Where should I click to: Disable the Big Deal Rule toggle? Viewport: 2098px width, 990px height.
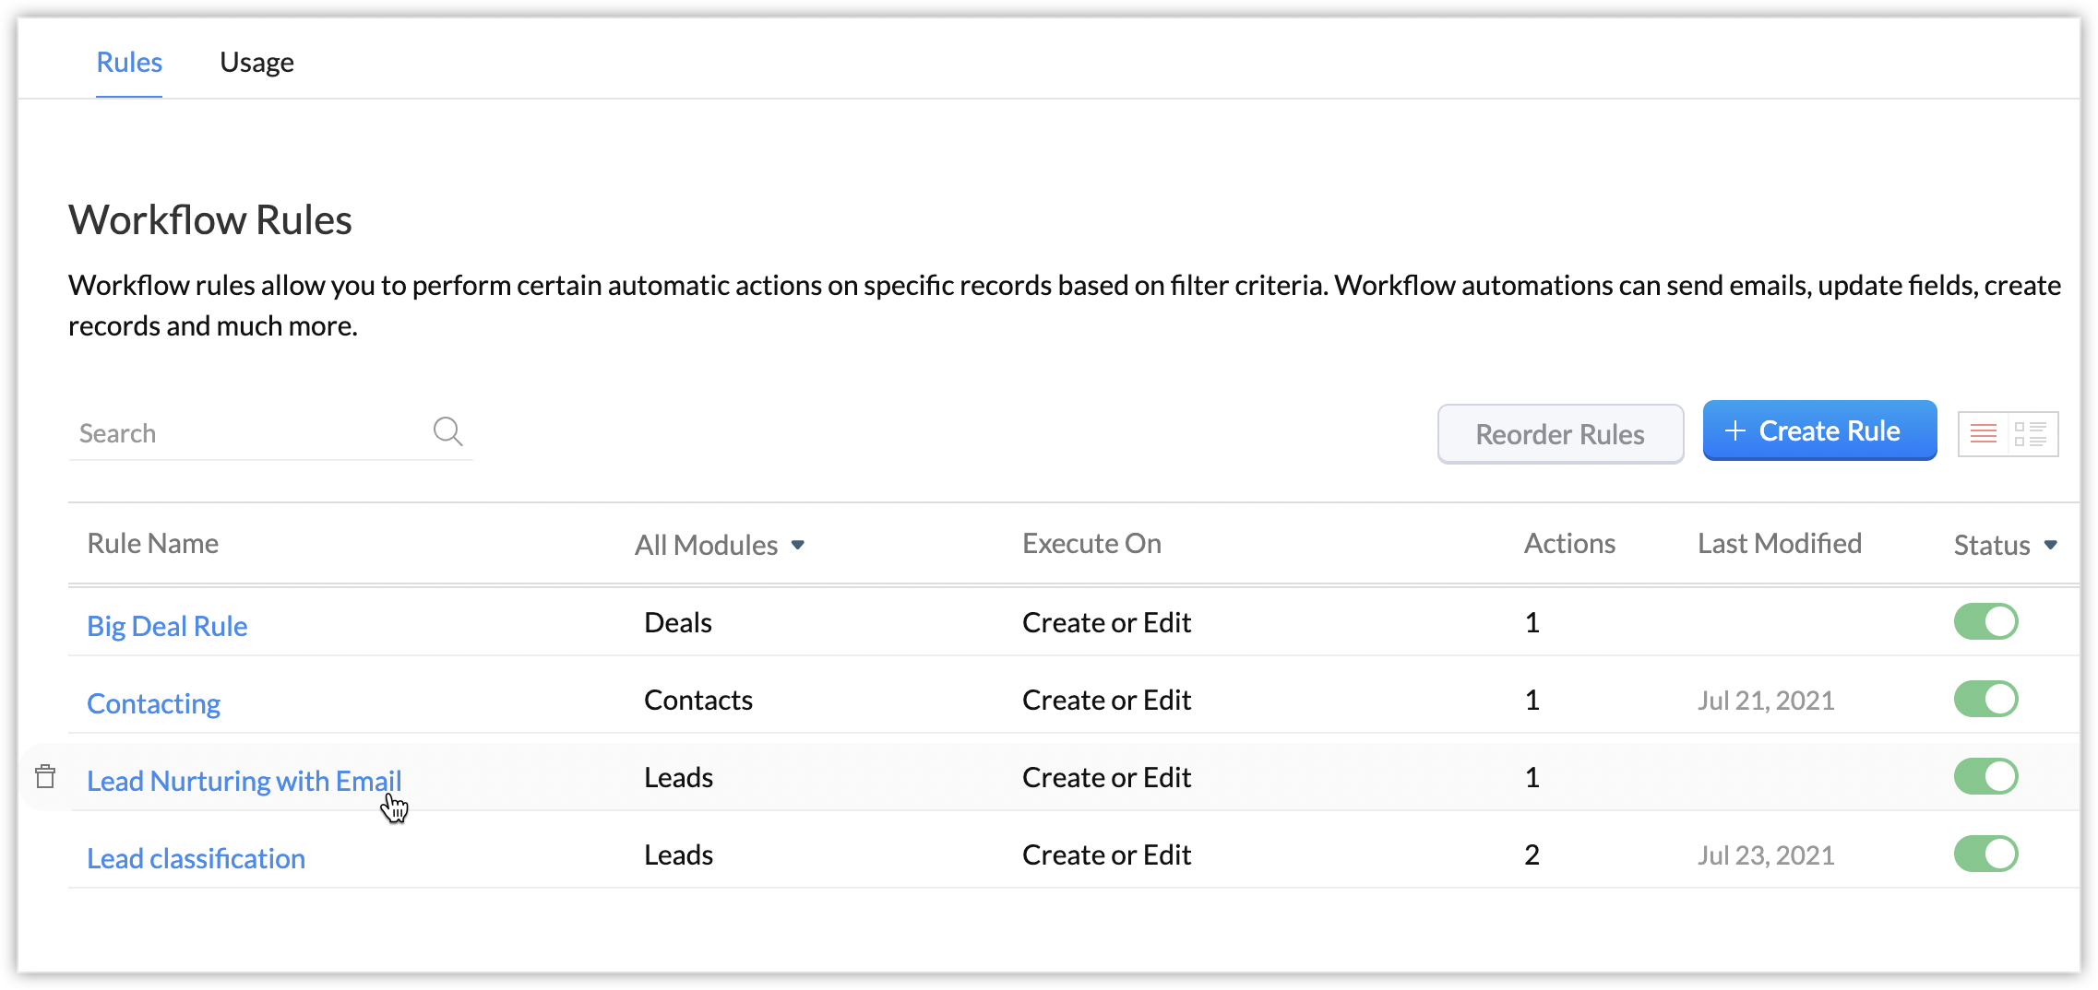[1985, 622]
